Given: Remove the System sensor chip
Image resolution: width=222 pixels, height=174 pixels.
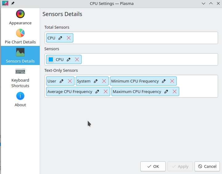Looking at the screenshot, I should click(x=104, y=81).
